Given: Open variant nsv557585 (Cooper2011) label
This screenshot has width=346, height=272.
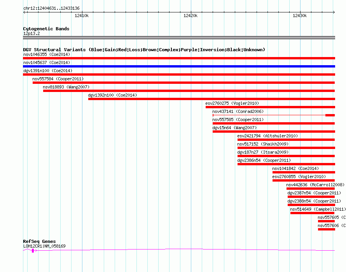Looking at the screenshot, I should [238, 120].
